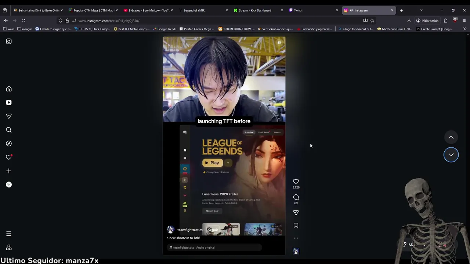
Task: Open Create plus icon in sidebar
Action: tap(9, 171)
